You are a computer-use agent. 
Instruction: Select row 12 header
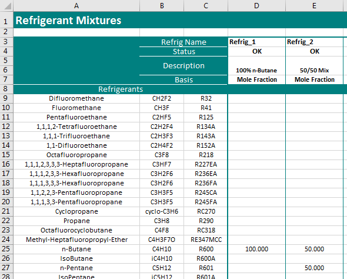tap(6, 127)
